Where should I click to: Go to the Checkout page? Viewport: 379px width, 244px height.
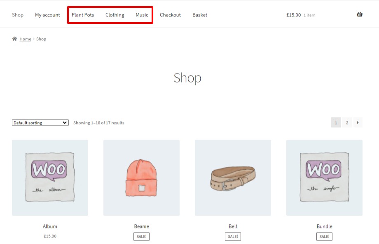click(170, 15)
